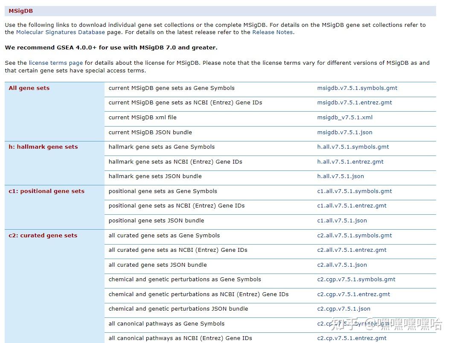The image size is (454, 343).
Task: Download h.all.v7.5.1.entrez.gmt hallmark file
Action: [350, 161]
